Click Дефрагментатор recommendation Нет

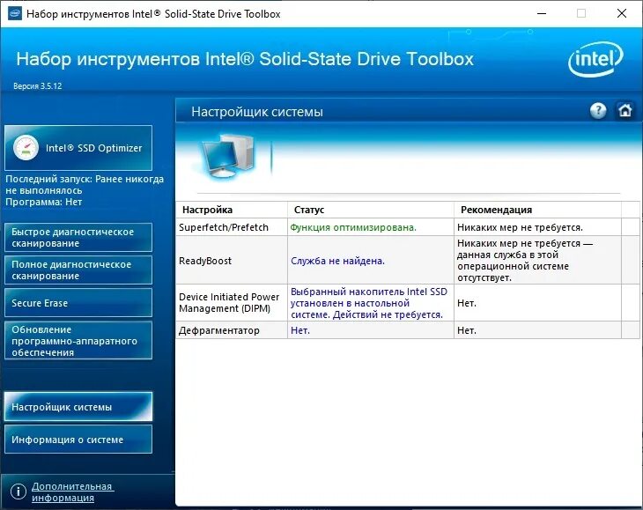coord(467,330)
